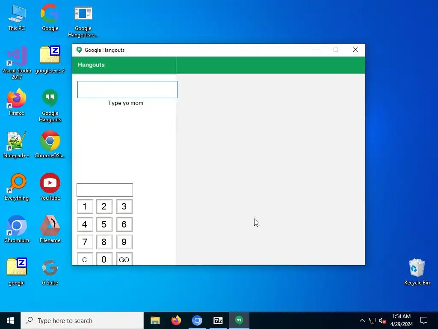Open the G Suite desktop icon

click(x=50, y=272)
